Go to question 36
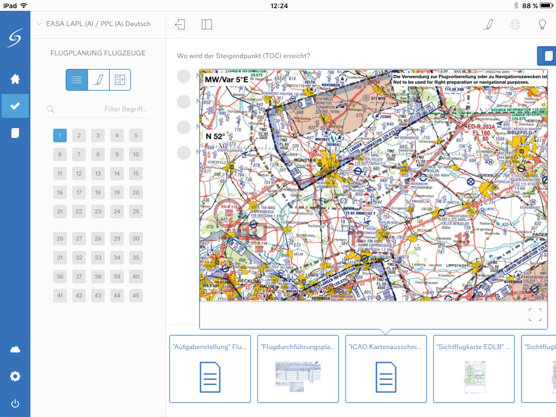Viewport: 556px width, 417px height. (60, 276)
